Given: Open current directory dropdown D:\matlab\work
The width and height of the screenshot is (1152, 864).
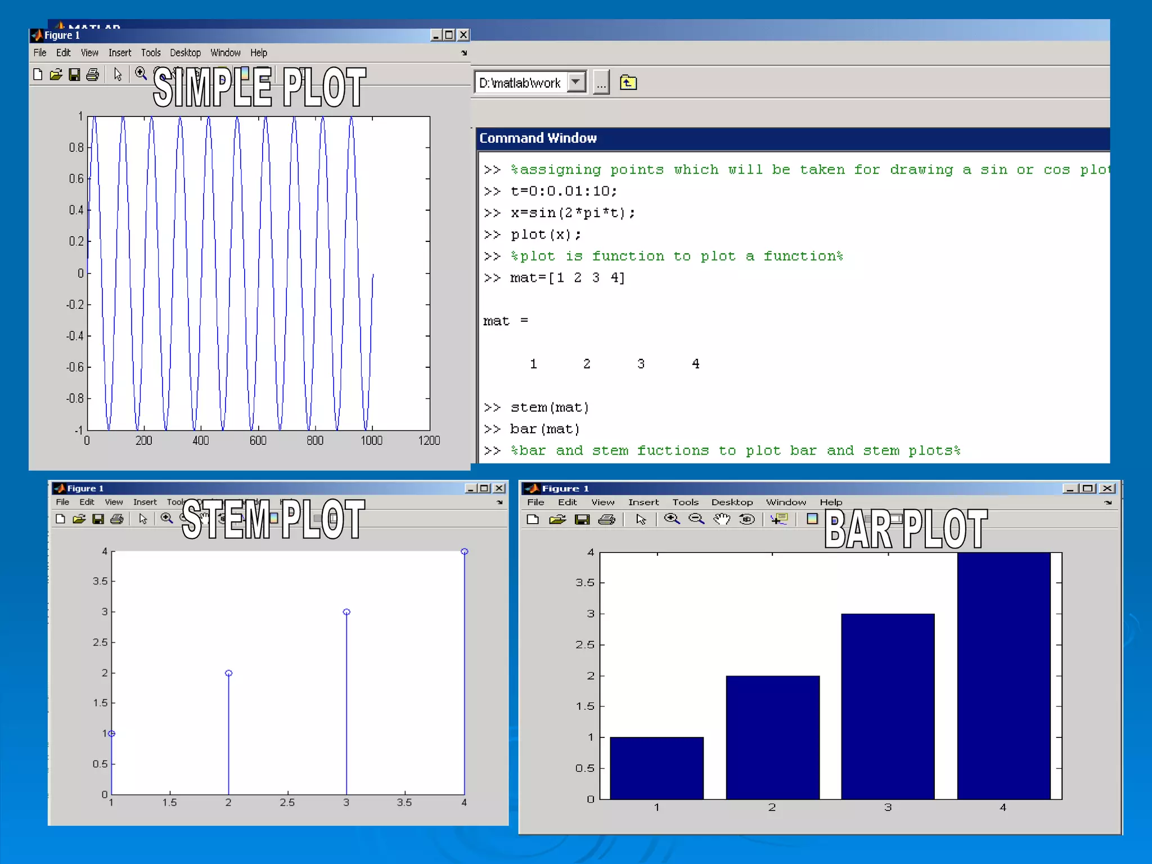Looking at the screenshot, I should click(576, 82).
